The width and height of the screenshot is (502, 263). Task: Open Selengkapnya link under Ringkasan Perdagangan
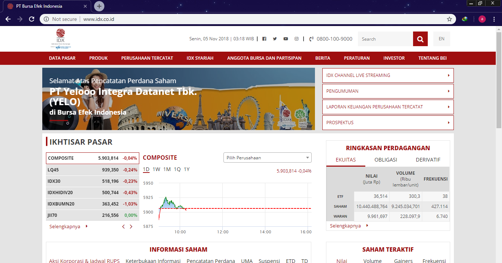point(345,226)
